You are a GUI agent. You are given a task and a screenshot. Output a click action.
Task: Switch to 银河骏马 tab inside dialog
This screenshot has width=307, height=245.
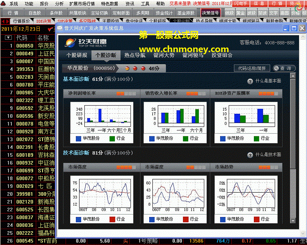click(193, 55)
